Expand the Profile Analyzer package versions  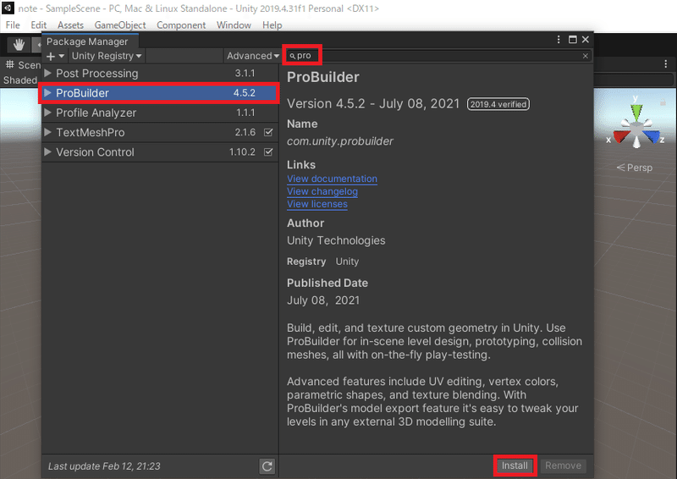[x=48, y=113]
